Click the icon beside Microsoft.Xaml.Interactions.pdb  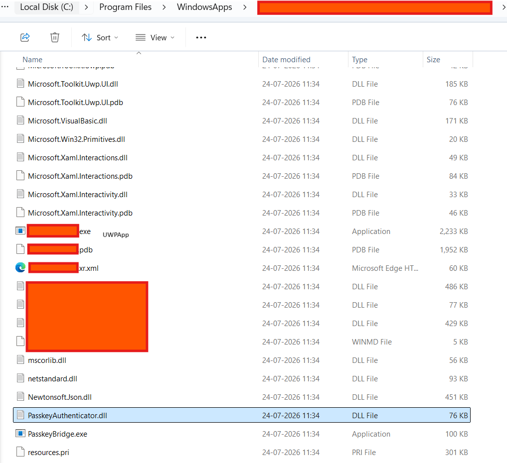(x=20, y=175)
